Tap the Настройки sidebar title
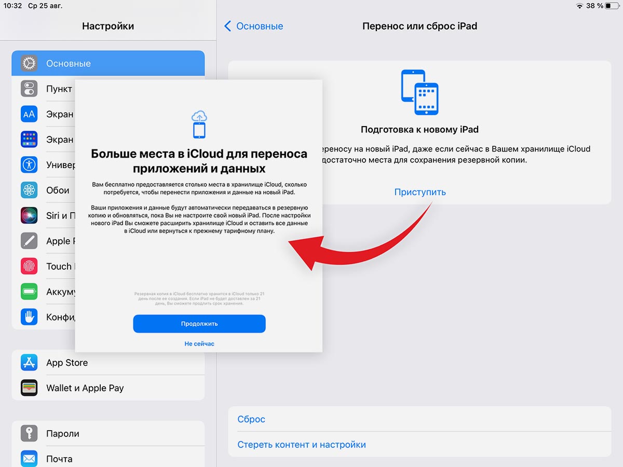This screenshot has height=467, width=623. pyautogui.click(x=108, y=26)
